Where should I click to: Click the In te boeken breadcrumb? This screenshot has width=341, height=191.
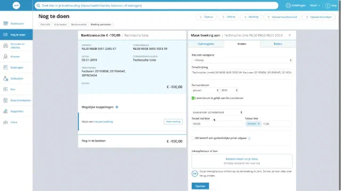[60, 24]
